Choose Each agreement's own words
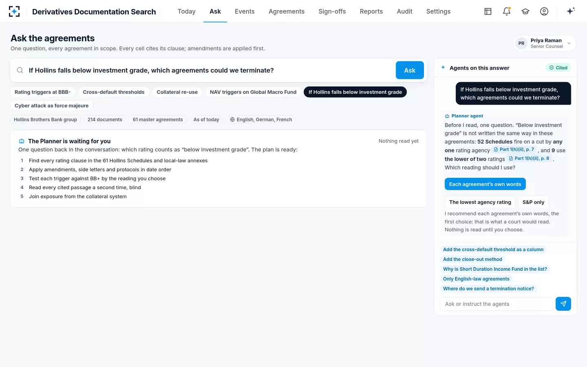 coord(485,184)
